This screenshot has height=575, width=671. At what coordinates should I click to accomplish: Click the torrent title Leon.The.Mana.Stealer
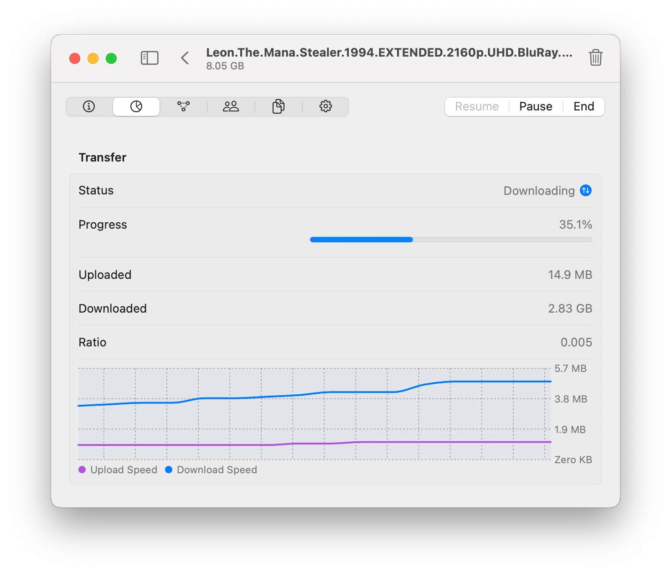pyautogui.click(x=389, y=53)
